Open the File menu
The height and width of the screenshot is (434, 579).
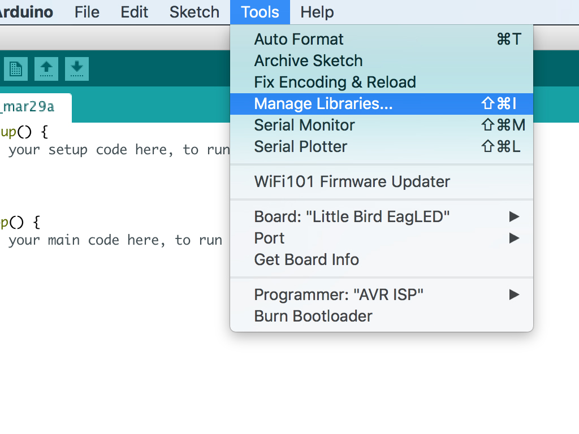point(87,12)
